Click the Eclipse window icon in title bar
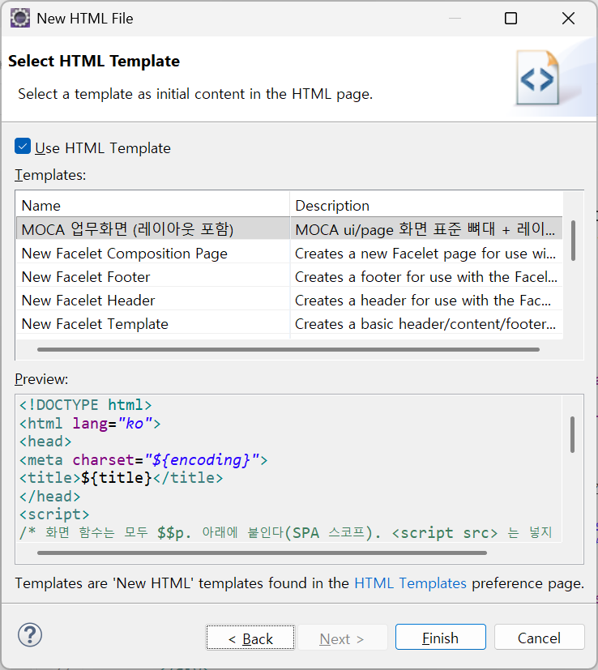The width and height of the screenshot is (598, 670). [x=19, y=19]
